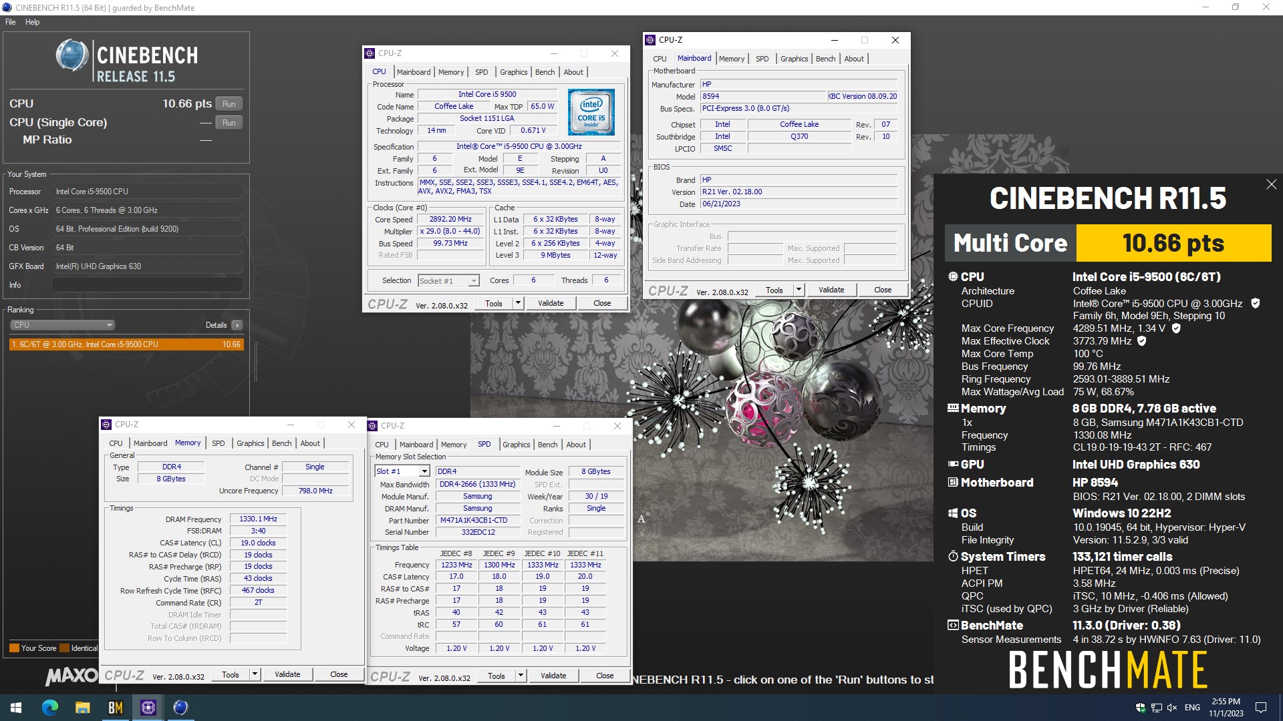Click the taskbar clock showing 2:55 PM
The height and width of the screenshot is (721, 1283).
pyautogui.click(x=1226, y=708)
